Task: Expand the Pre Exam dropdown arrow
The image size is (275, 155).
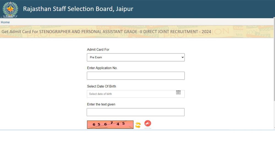Action: coord(182,57)
